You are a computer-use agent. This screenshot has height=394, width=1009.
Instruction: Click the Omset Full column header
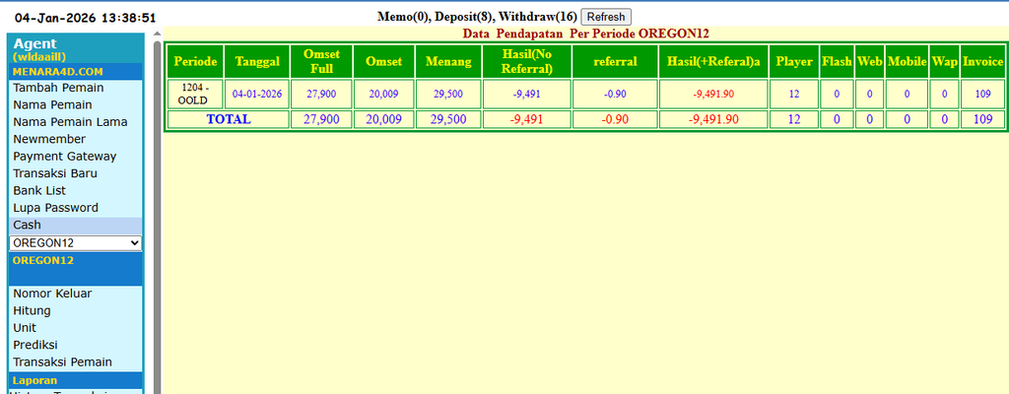[x=321, y=62]
